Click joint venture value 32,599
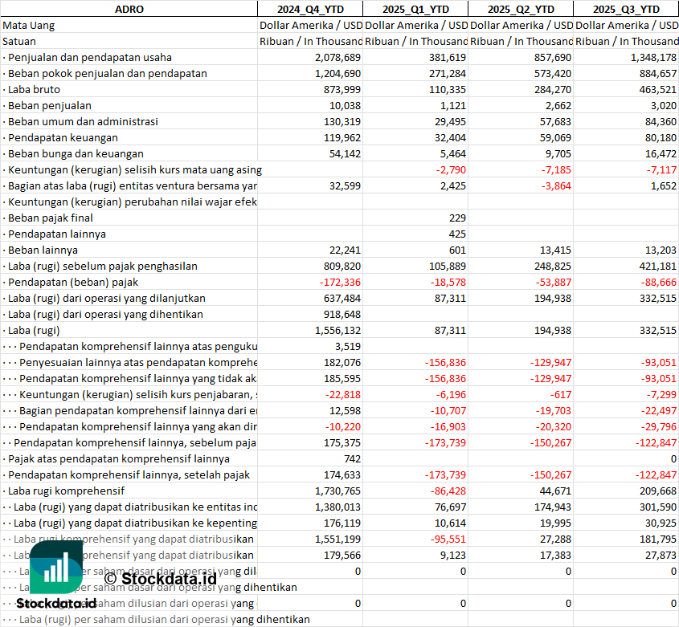The height and width of the screenshot is (627, 679). pos(345,185)
